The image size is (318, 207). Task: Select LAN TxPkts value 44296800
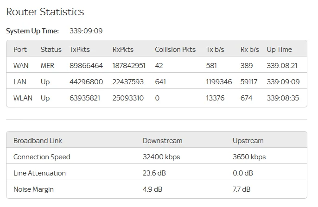pyautogui.click(x=86, y=82)
